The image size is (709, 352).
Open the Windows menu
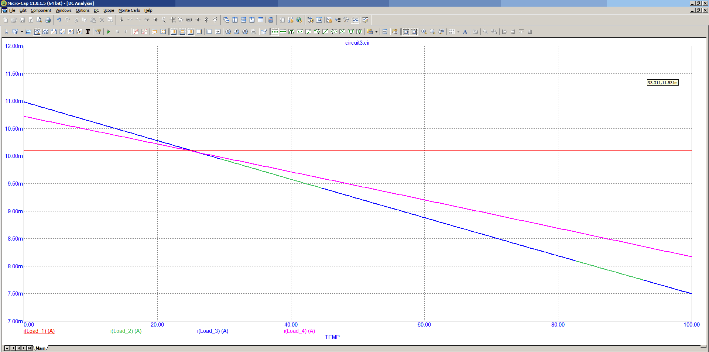click(64, 10)
